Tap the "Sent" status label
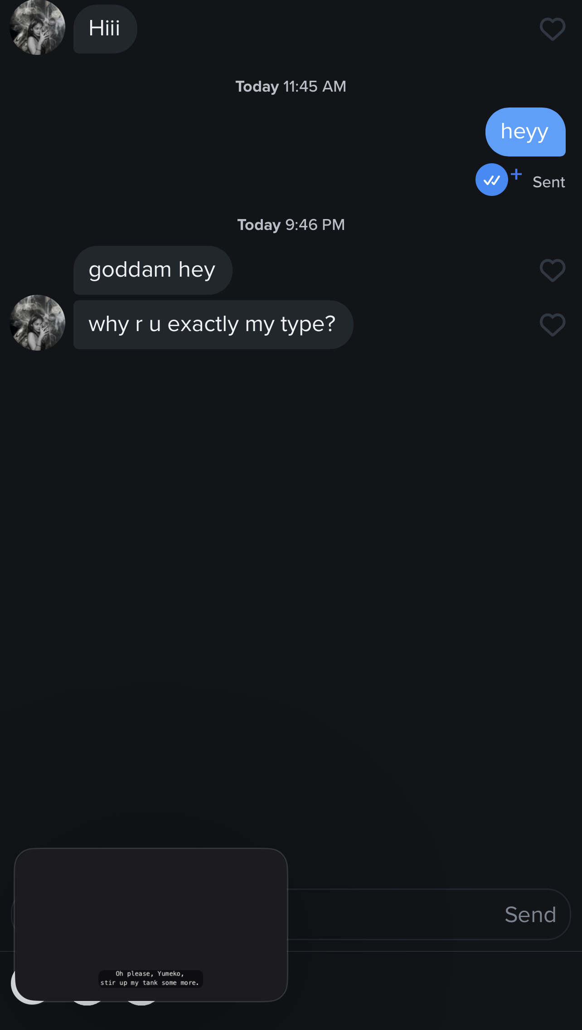582x1030 pixels. pyautogui.click(x=548, y=182)
